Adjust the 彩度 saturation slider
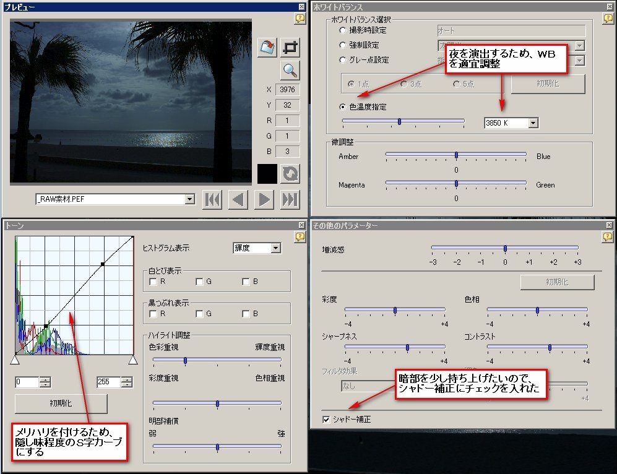Screen dimensions: 617x474 (x=395, y=310)
